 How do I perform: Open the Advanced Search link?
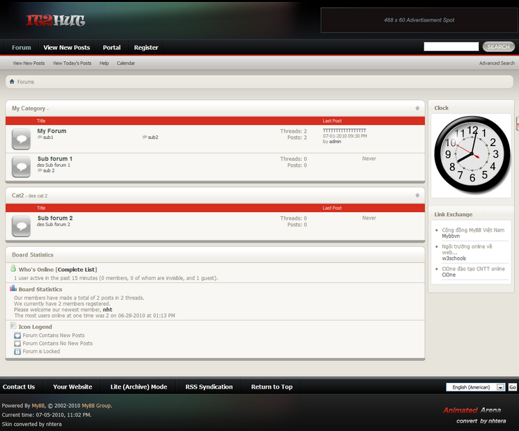coord(497,63)
